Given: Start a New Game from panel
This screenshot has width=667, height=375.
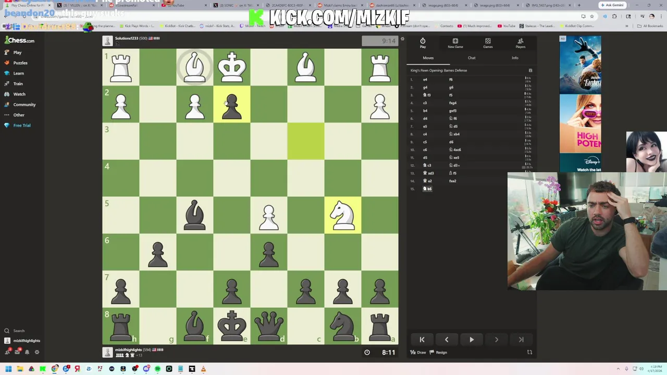Looking at the screenshot, I should coord(455,43).
